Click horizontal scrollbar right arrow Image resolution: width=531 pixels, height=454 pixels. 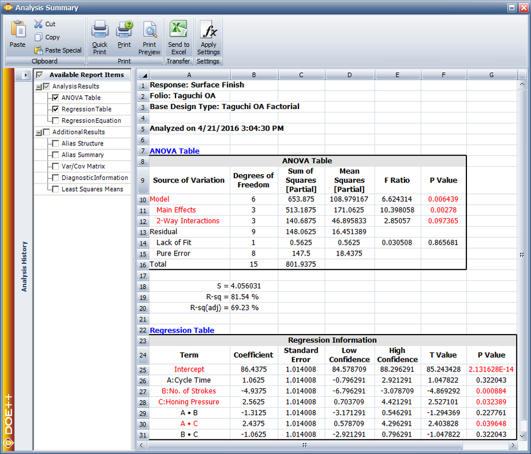tap(513, 445)
